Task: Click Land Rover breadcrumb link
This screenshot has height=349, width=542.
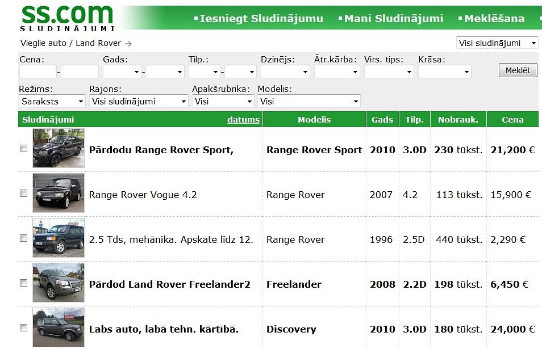Action: tap(98, 43)
